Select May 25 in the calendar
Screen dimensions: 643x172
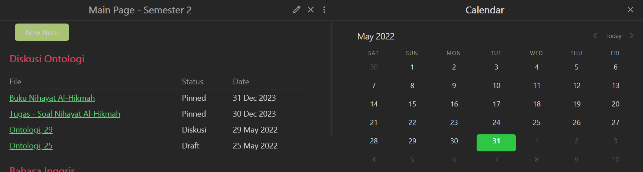(x=537, y=122)
